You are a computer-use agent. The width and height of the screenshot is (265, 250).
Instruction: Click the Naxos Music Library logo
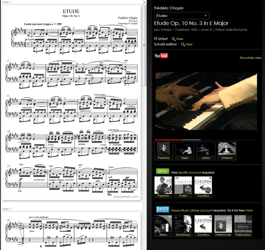162,209
